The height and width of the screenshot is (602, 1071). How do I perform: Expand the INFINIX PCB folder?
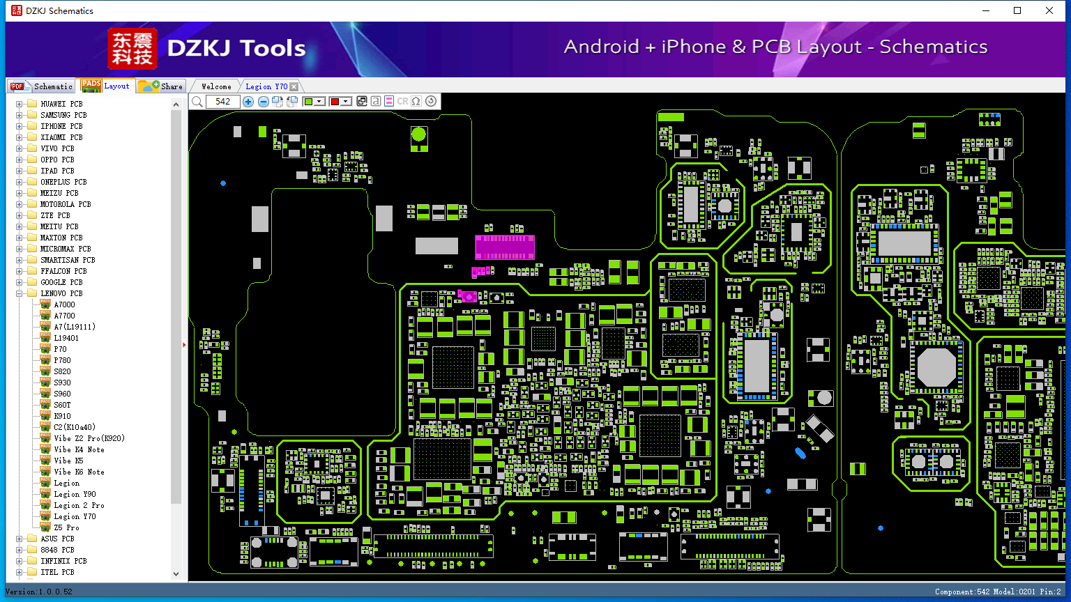20,561
